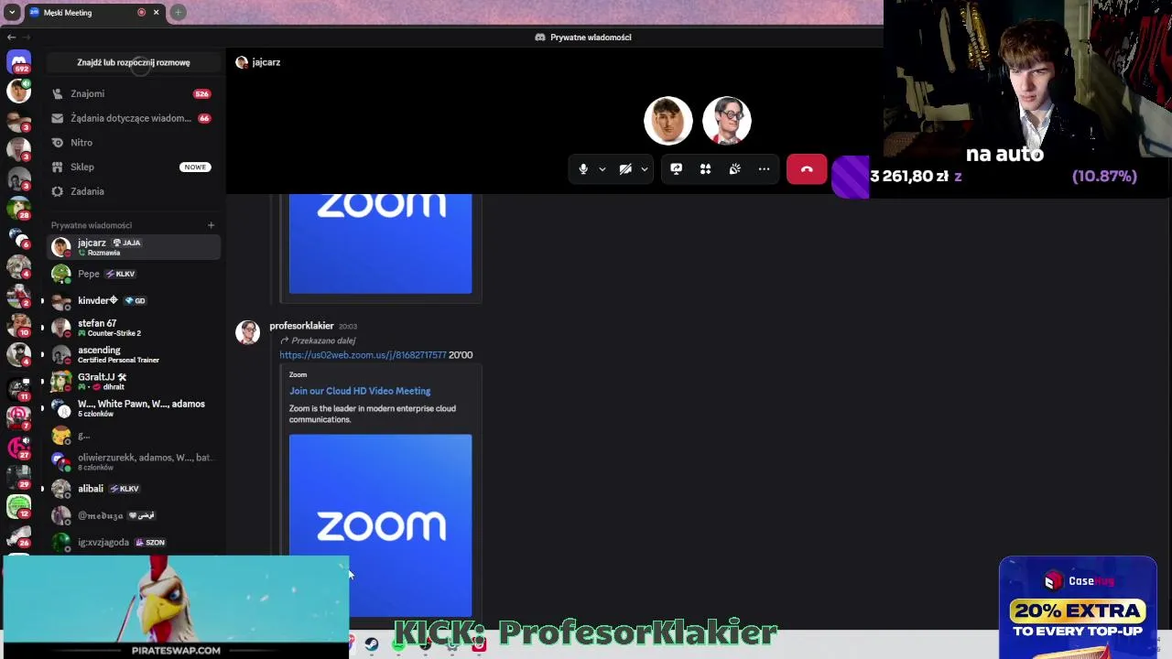Open microphone options dropdown arrow
The width and height of the screenshot is (1172, 659).
click(602, 169)
